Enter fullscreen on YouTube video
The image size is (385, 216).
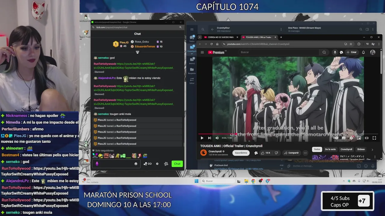point(374,138)
